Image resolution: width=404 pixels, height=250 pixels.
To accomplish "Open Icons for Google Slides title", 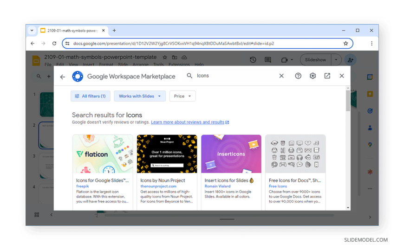I will click(x=102, y=180).
